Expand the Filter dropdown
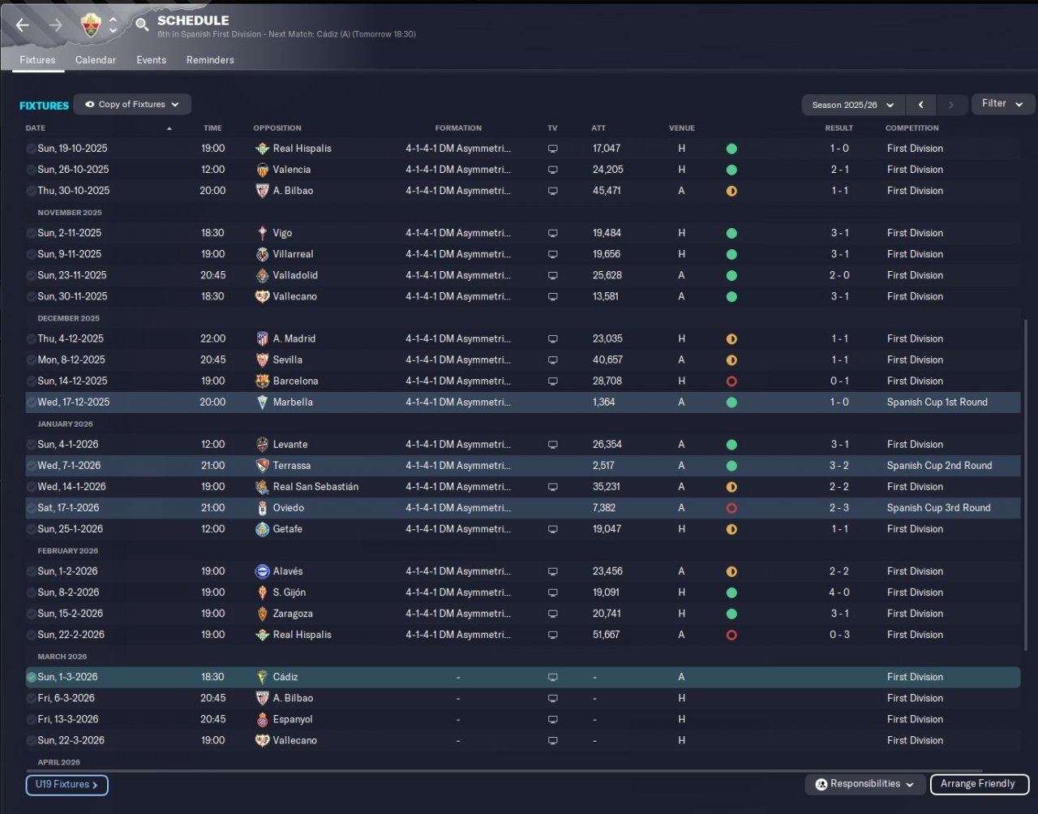Image resolution: width=1038 pixels, height=814 pixels. 1002,104
